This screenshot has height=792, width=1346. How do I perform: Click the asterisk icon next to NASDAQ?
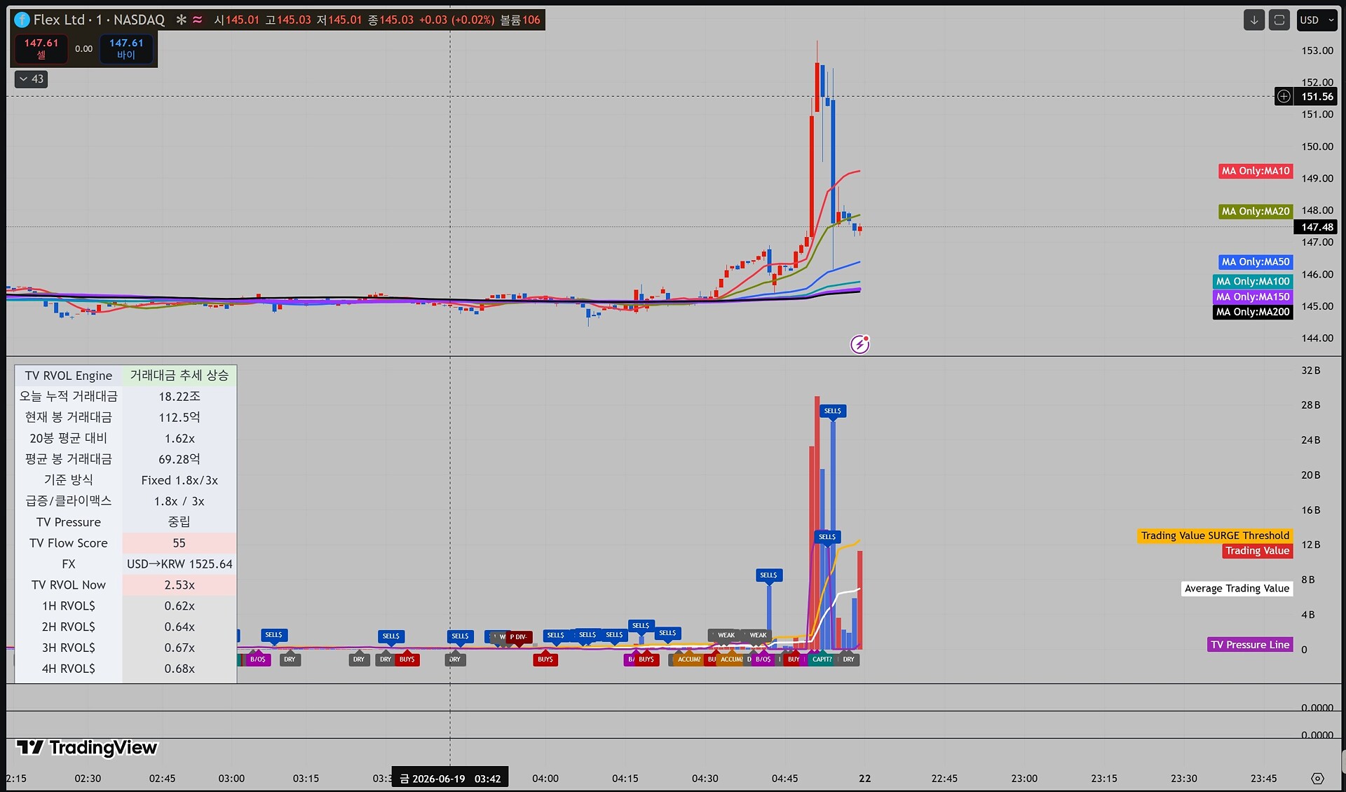[181, 20]
